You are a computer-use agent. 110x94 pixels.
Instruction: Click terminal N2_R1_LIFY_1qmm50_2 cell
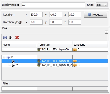pyautogui.click(x=55, y=65)
